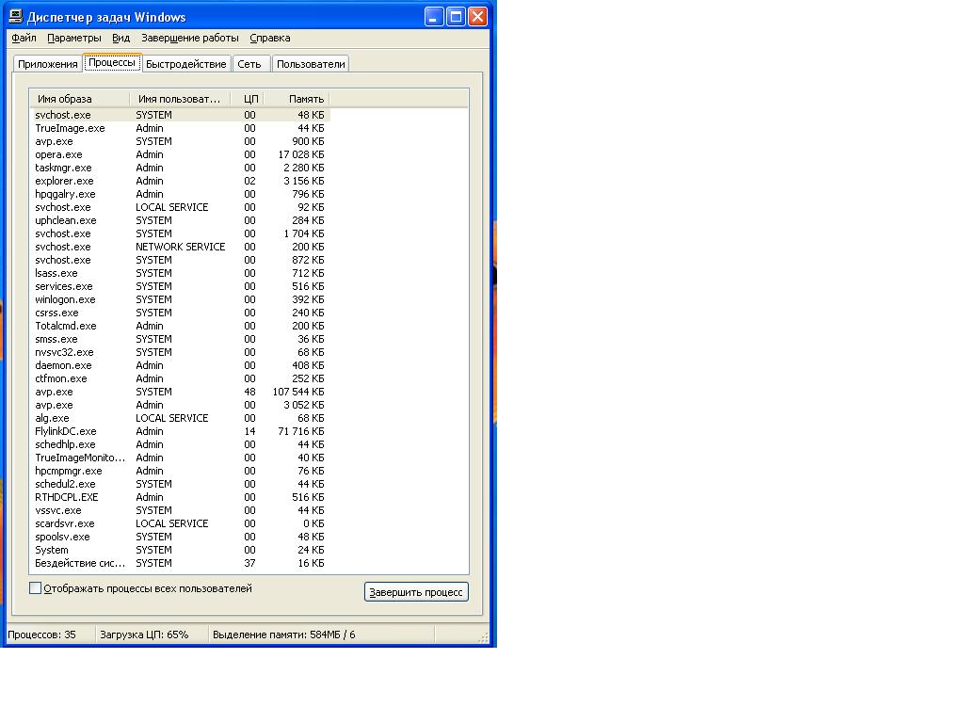
Task: Select the System process row
Action: pyautogui.click(x=180, y=550)
